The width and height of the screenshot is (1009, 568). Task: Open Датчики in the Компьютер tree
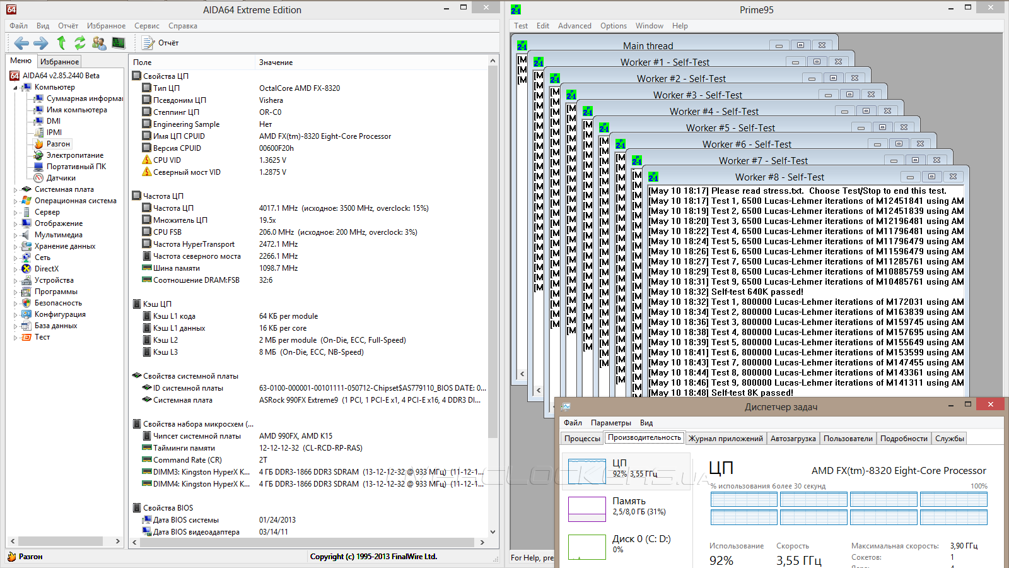61,178
